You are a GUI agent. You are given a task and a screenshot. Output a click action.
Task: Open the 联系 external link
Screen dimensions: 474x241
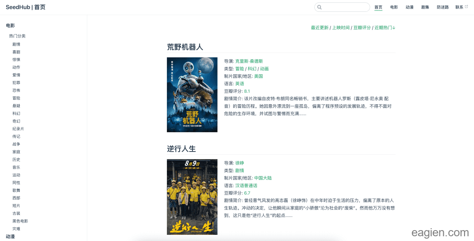(x=461, y=7)
